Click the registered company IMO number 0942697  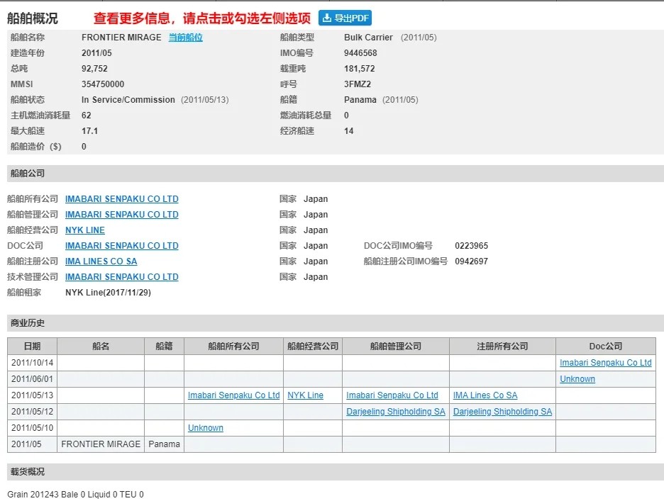471,261
